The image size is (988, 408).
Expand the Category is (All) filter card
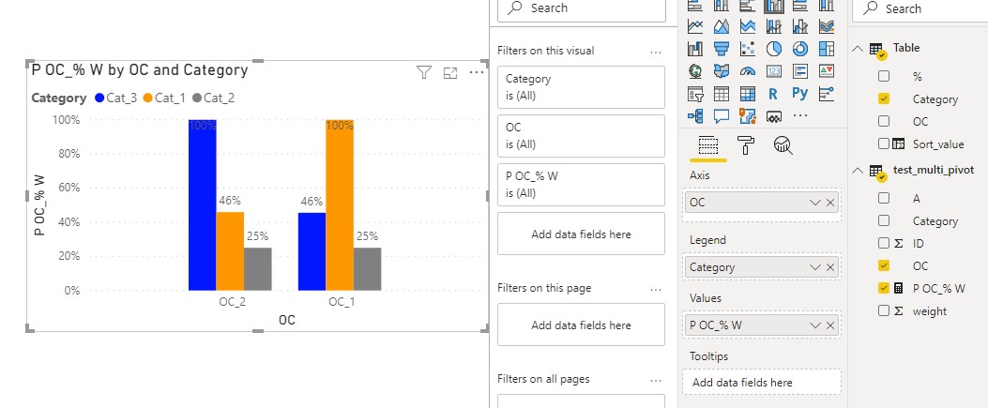pos(581,87)
